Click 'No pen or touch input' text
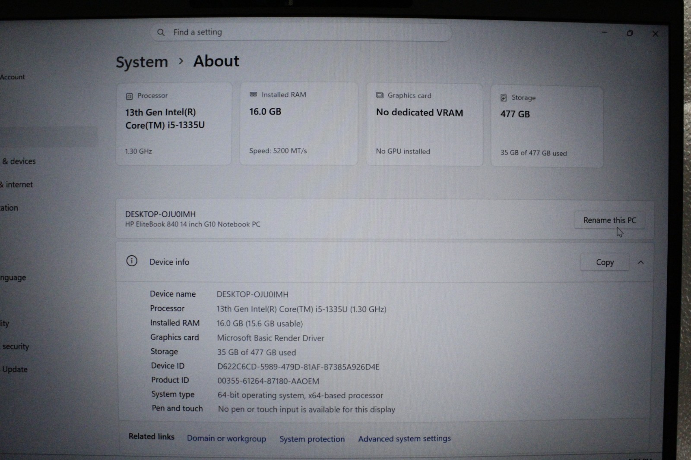Image resolution: width=691 pixels, height=460 pixels. (x=306, y=409)
